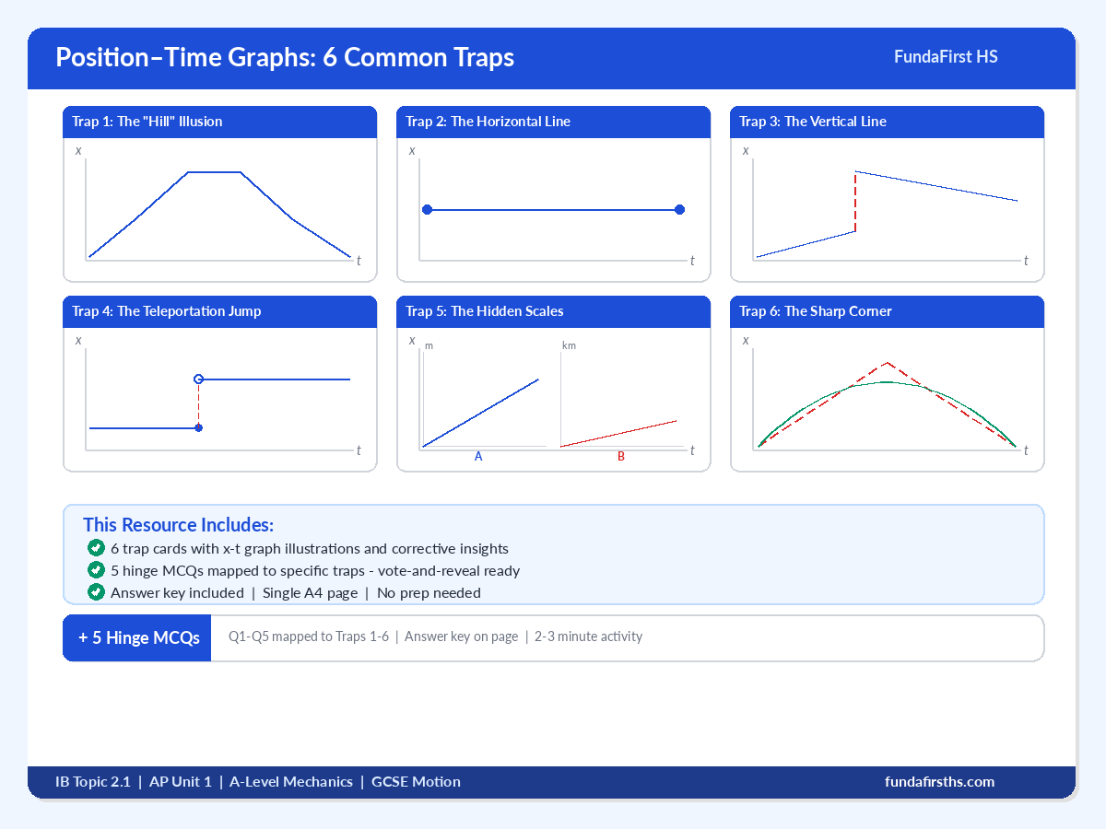Click left endpoint dot of the horizontal line
Screen dimensions: 1106x829
point(427,210)
